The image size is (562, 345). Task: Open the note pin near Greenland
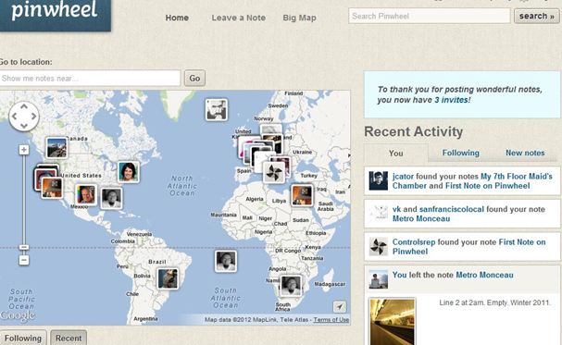click(x=217, y=109)
